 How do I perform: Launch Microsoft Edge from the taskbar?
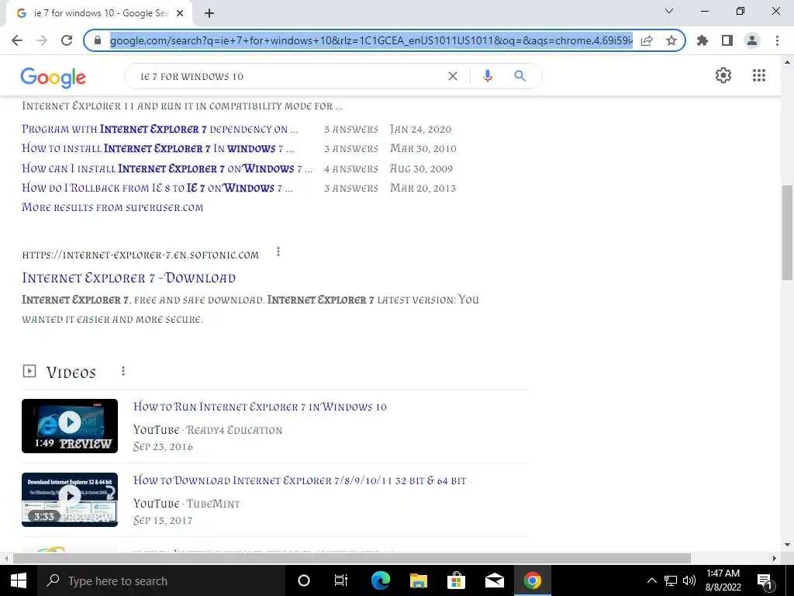pos(380,580)
